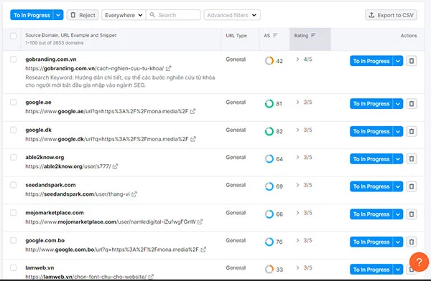Move google.ae To In Progress

[x=371, y=104]
